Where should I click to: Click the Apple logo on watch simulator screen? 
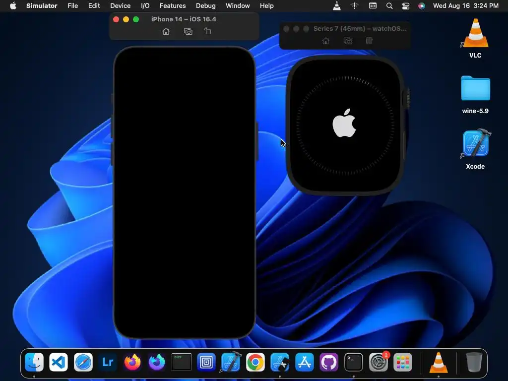point(344,123)
